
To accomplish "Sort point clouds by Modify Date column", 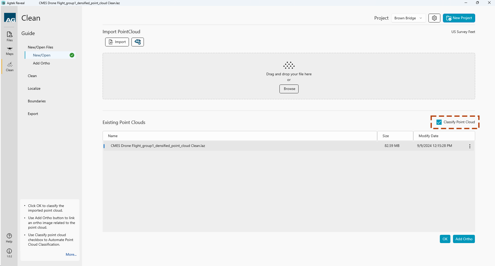I will pos(428,136).
